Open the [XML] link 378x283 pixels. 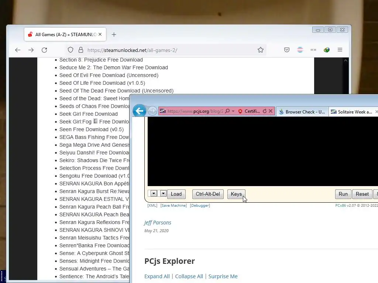[x=152, y=206]
